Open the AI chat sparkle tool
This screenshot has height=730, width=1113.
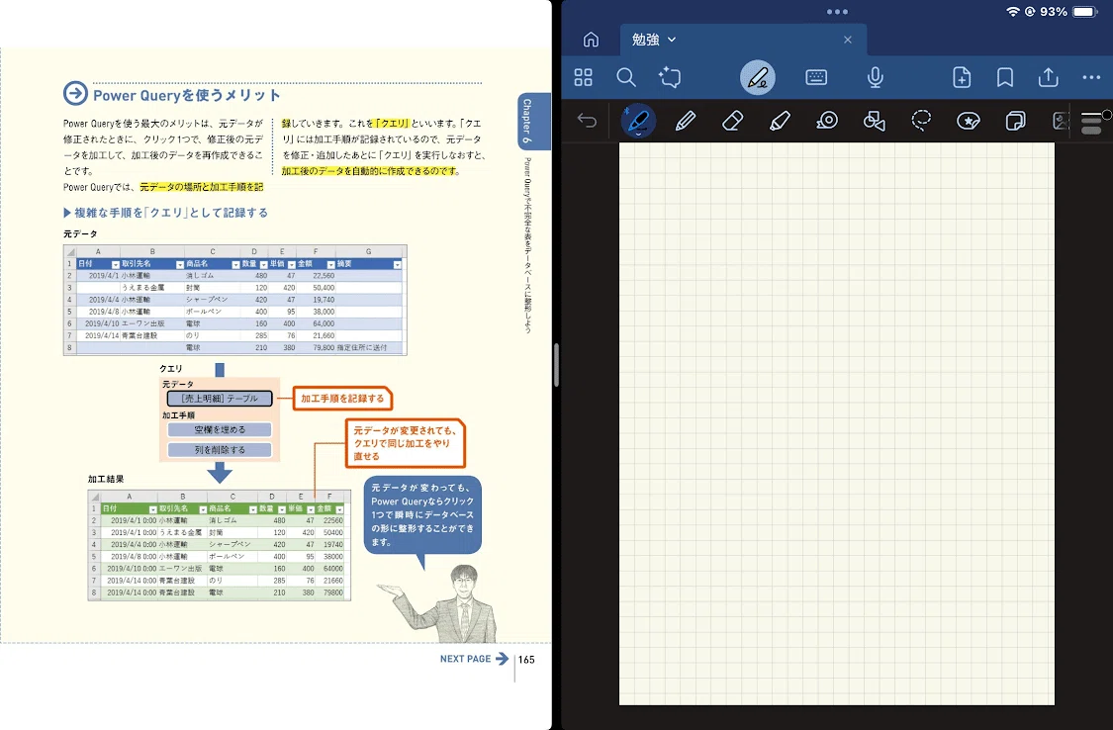tap(670, 77)
